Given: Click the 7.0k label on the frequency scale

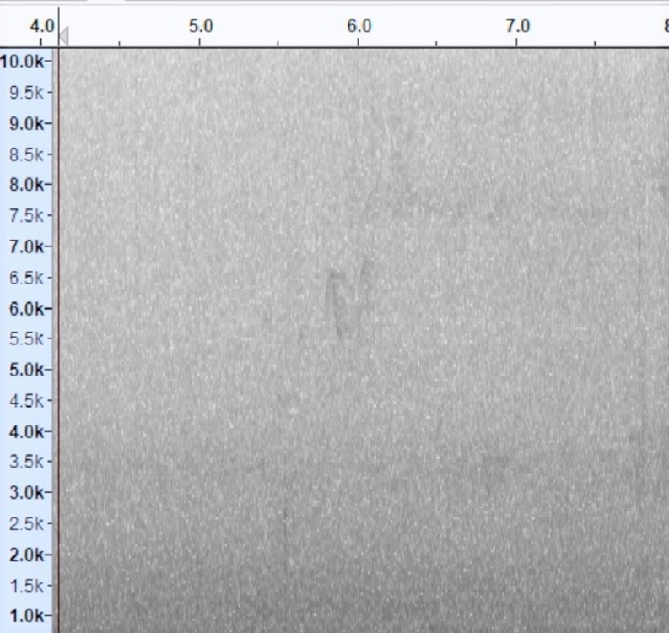Looking at the screenshot, I should [x=25, y=246].
